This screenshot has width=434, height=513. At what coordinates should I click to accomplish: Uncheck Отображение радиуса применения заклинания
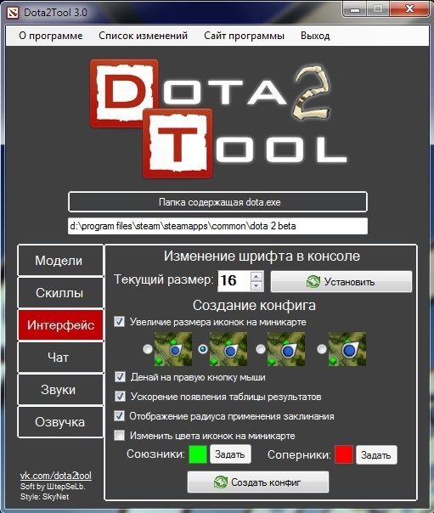tap(119, 416)
